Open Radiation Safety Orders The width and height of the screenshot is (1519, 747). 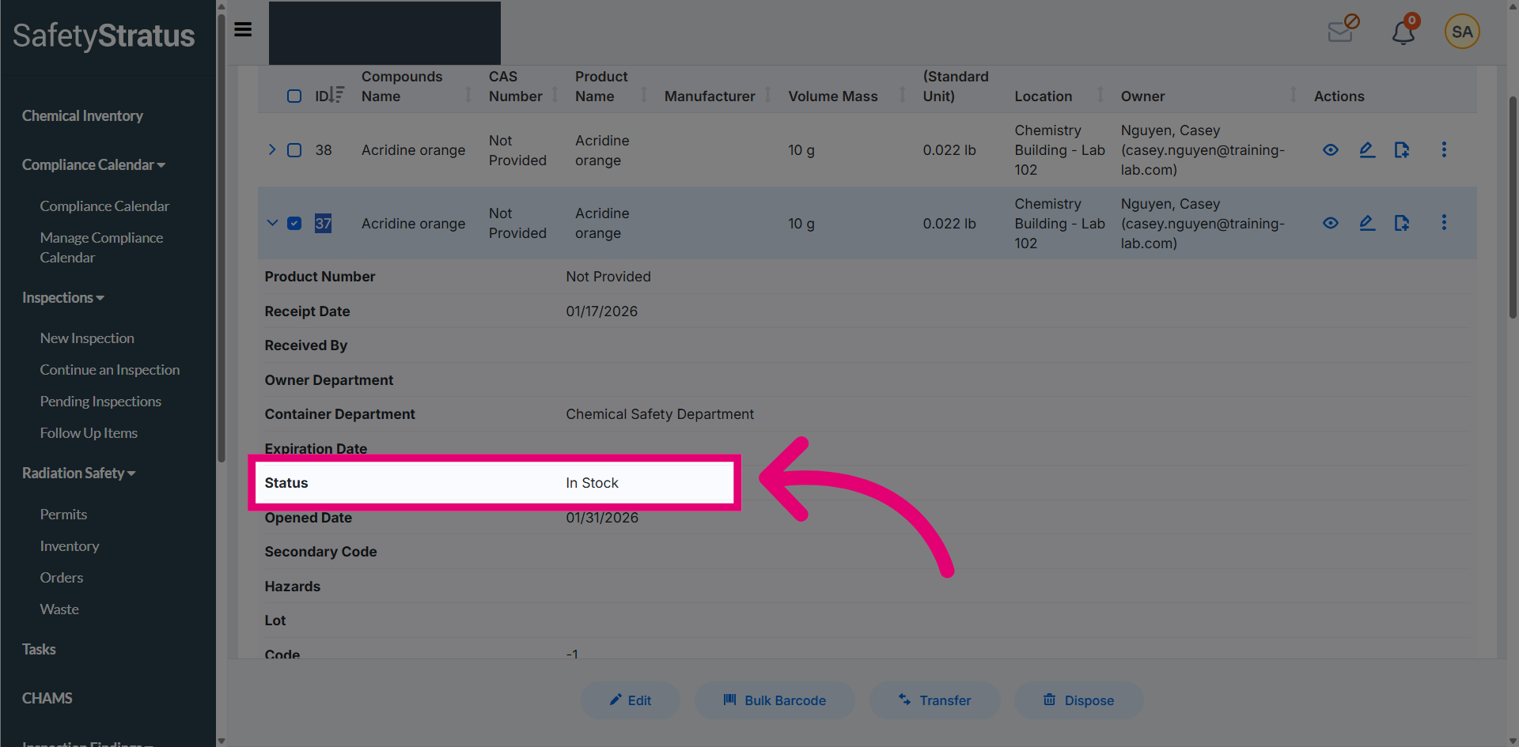(x=62, y=577)
